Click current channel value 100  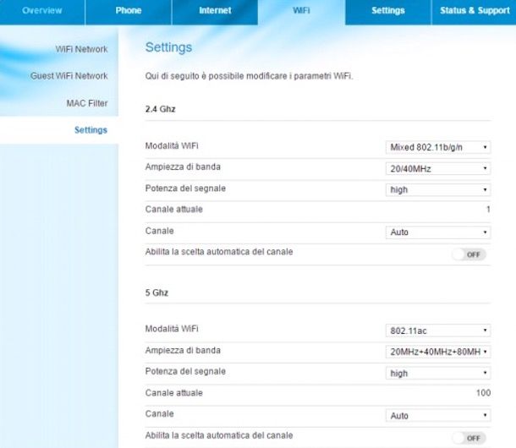click(x=483, y=393)
